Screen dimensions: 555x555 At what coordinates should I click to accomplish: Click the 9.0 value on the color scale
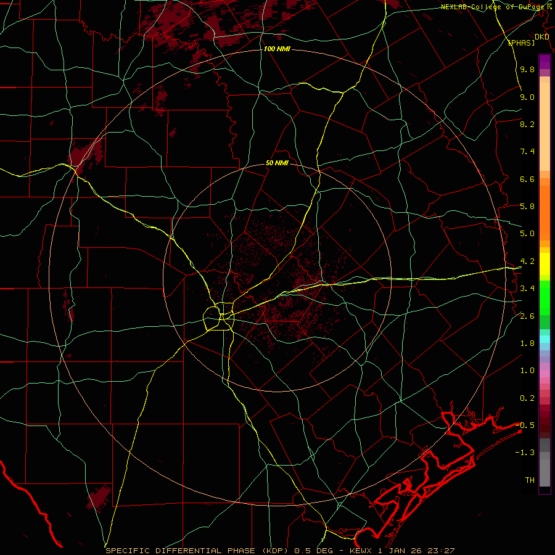click(x=527, y=97)
